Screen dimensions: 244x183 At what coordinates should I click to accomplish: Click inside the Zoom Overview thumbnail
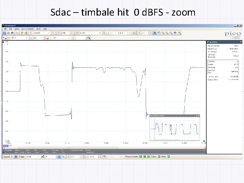[175, 128]
